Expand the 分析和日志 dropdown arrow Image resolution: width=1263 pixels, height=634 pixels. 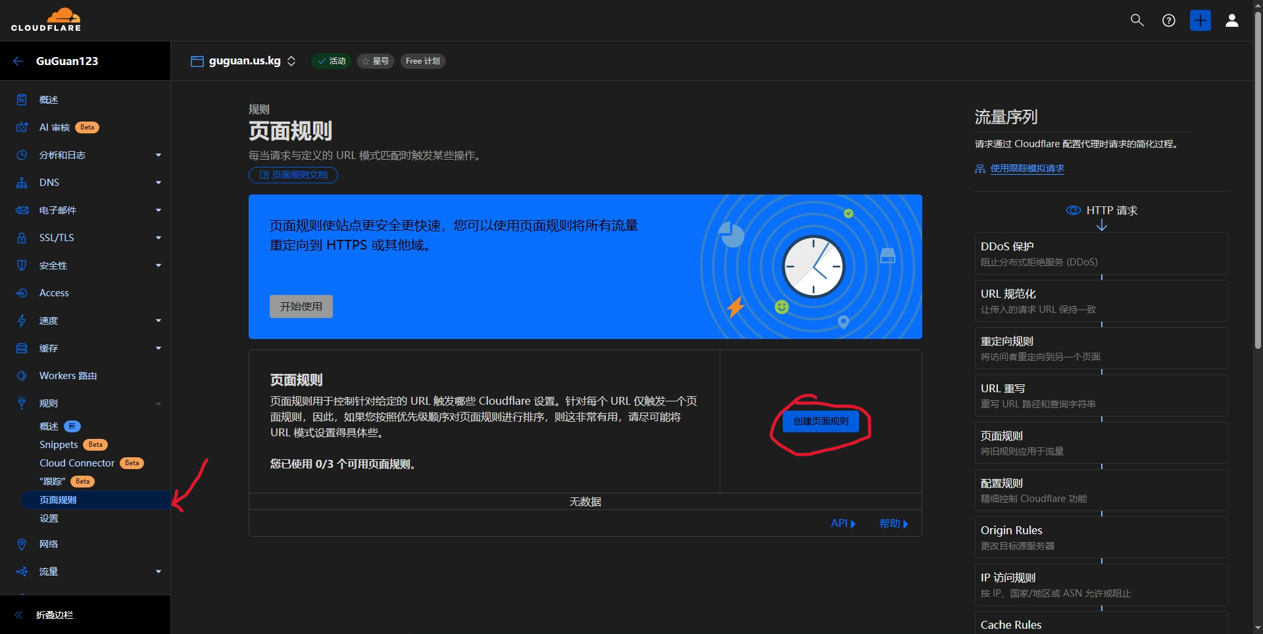(158, 155)
